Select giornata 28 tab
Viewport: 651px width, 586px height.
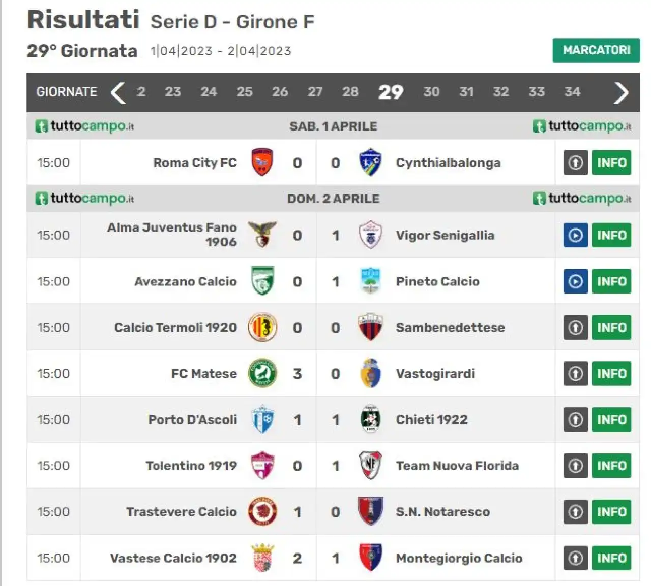(x=350, y=92)
